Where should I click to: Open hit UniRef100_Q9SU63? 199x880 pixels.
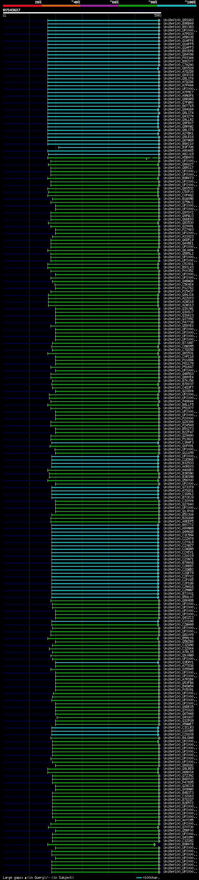pos(178,20)
